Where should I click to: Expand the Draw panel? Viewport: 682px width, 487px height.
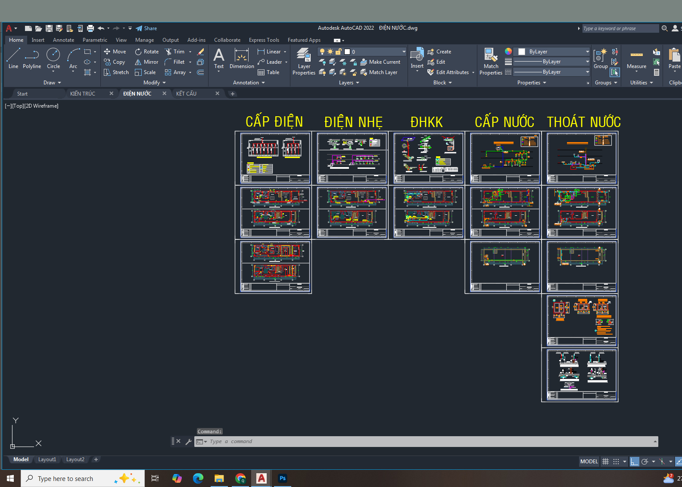pyautogui.click(x=52, y=83)
